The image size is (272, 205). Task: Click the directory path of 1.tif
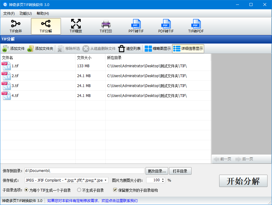pos(147,66)
